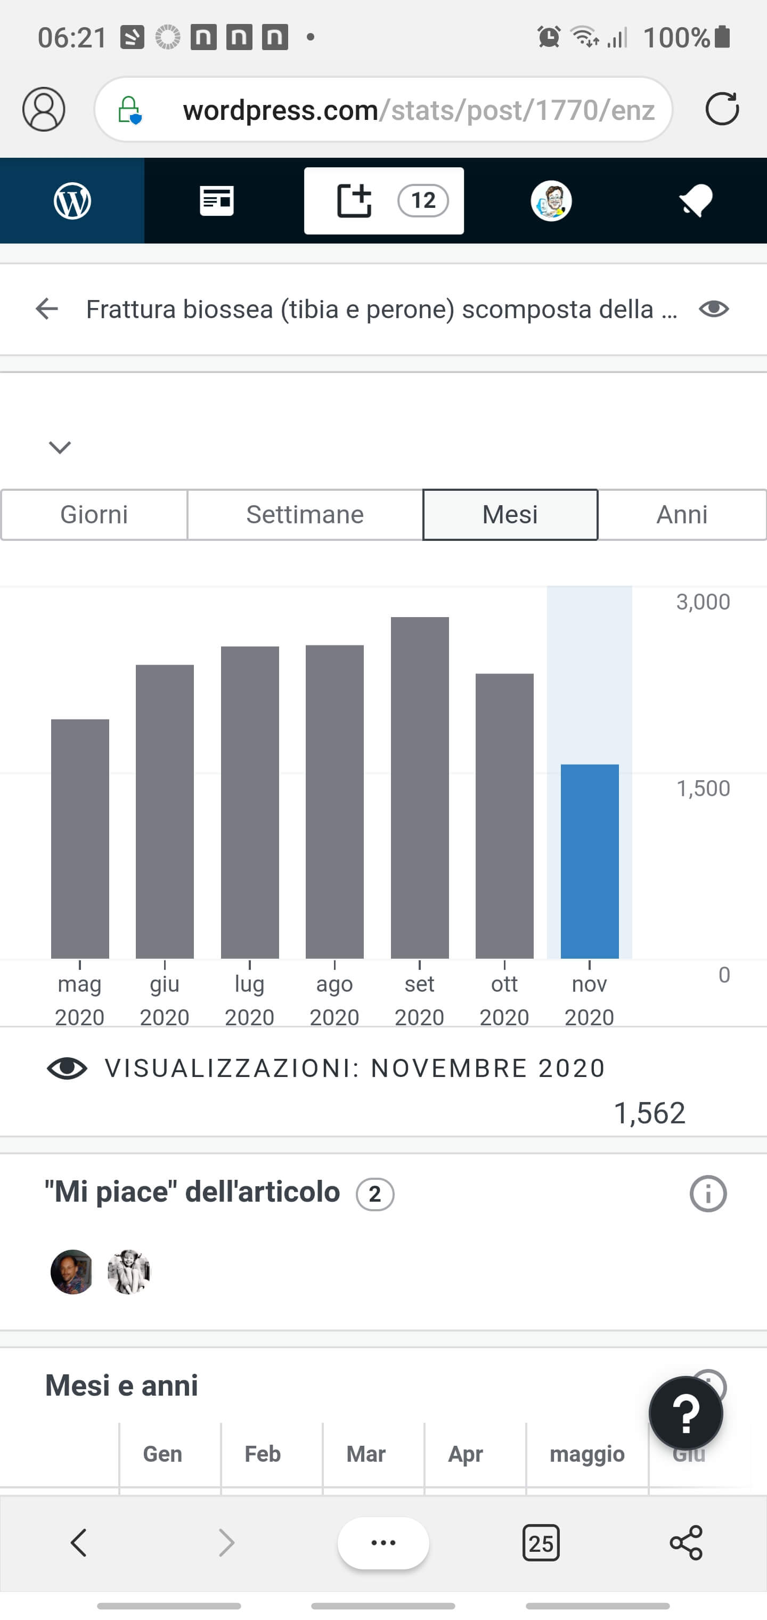Show info for "Mi piace" dell'articolo
The height and width of the screenshot is (1620, 767).
click(x=708, y=1193)
